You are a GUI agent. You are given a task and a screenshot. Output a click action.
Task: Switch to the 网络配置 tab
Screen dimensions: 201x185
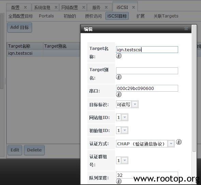70,8
